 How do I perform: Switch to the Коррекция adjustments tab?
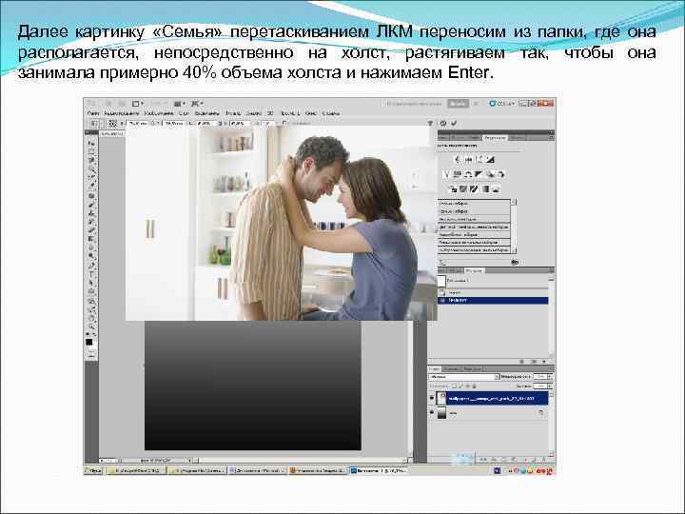click(495, 138)
